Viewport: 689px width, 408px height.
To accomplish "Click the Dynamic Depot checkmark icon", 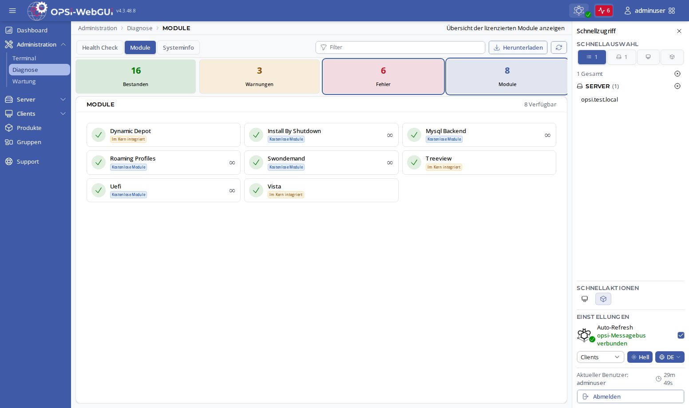I will click(x=99, y=135).
